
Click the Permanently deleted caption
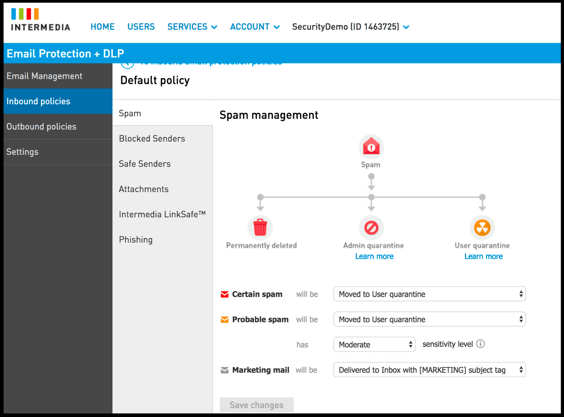click(x=261, y=245)
